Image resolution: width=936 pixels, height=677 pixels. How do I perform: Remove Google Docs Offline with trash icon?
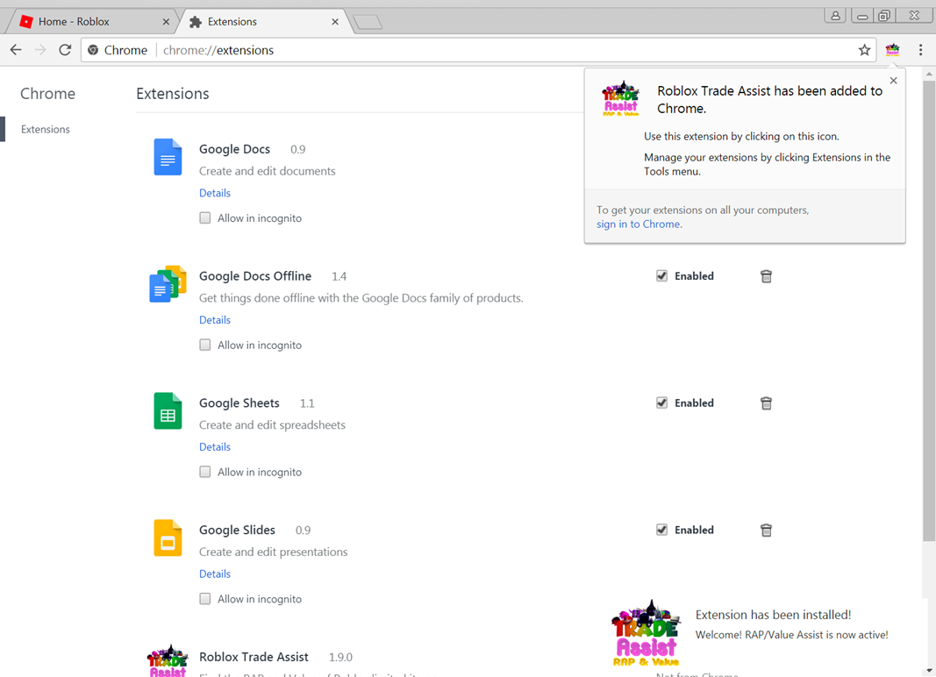click(767, 276)
